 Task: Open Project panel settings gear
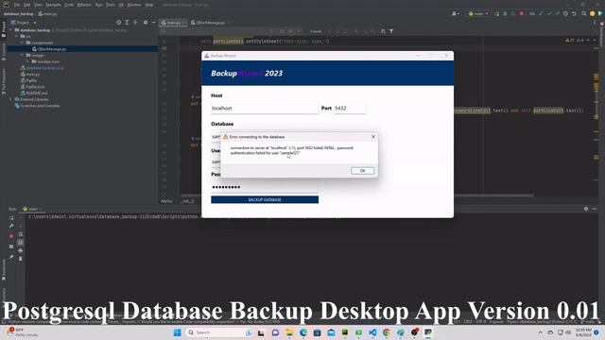point(146,23)
